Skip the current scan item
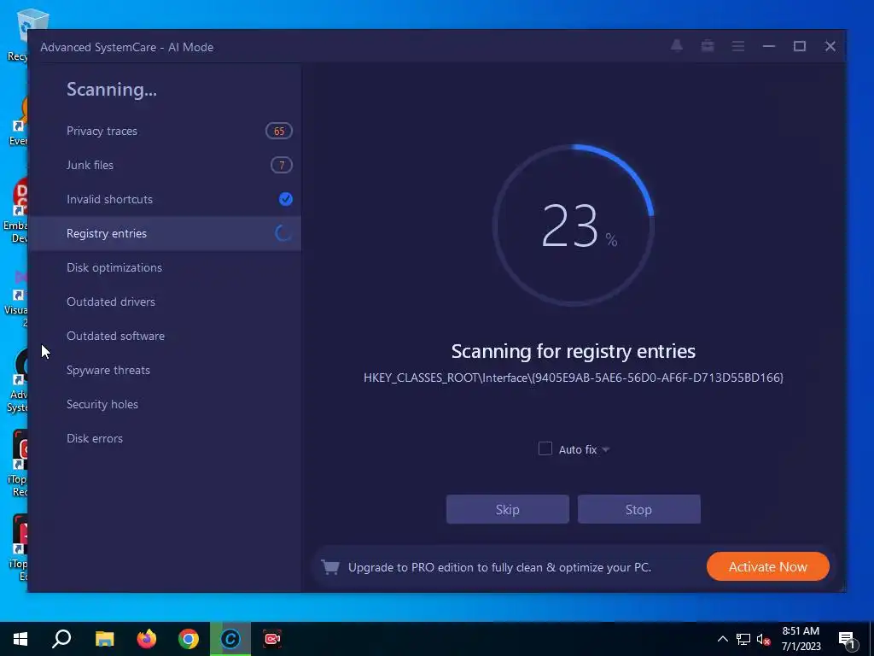The width and height of the screenshot is (874, 656). [x=508, y=509]
